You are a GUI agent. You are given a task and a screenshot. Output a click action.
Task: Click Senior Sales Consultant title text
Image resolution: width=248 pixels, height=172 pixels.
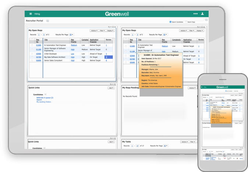click(53, 61)
